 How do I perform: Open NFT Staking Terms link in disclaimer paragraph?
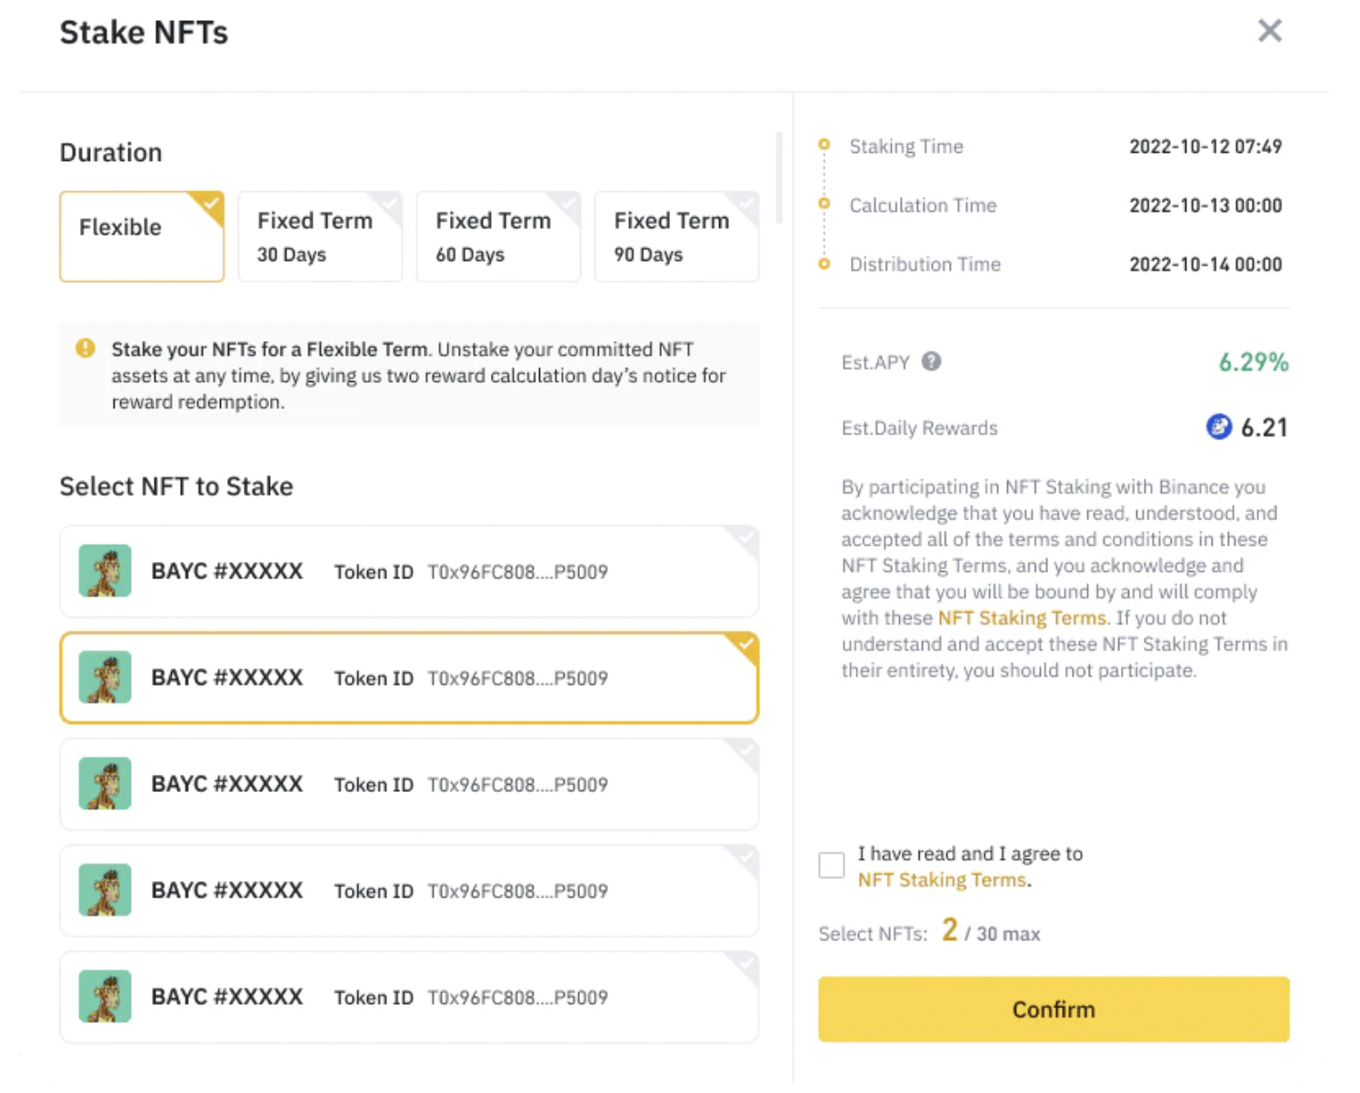tap(1022, 618)
